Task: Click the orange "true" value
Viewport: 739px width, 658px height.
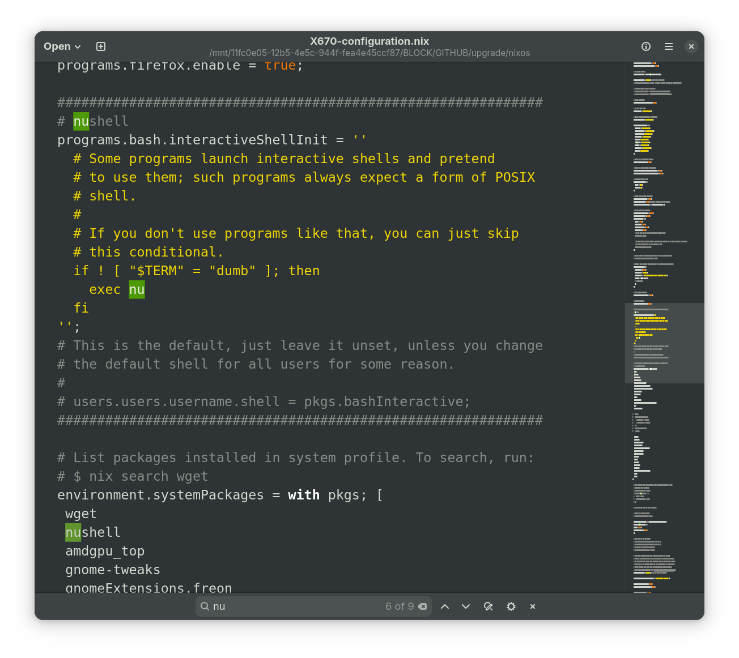Action: pyautogui.click(x=280, y=66)
